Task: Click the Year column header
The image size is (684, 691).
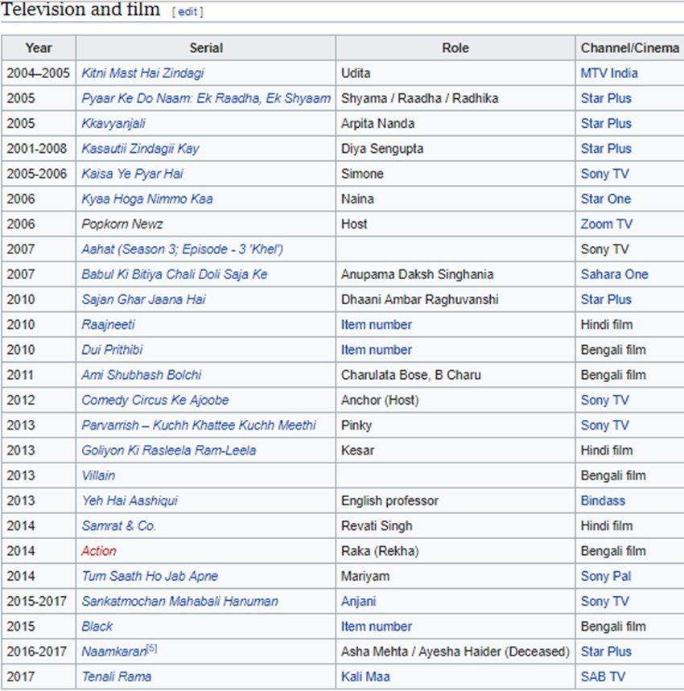Action: (39, 48)
